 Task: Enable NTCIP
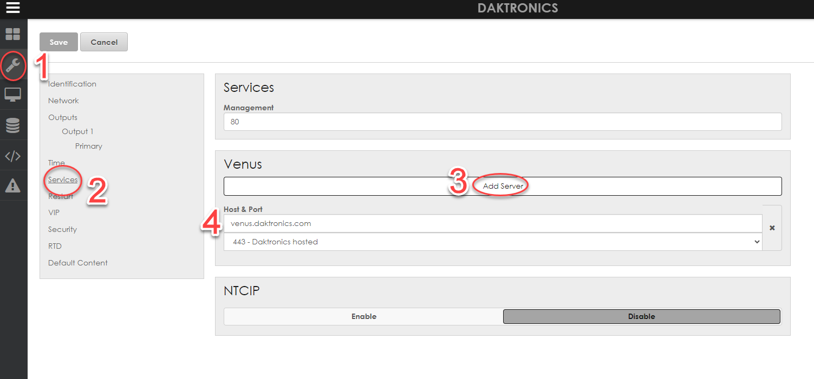tap(363, 316)
